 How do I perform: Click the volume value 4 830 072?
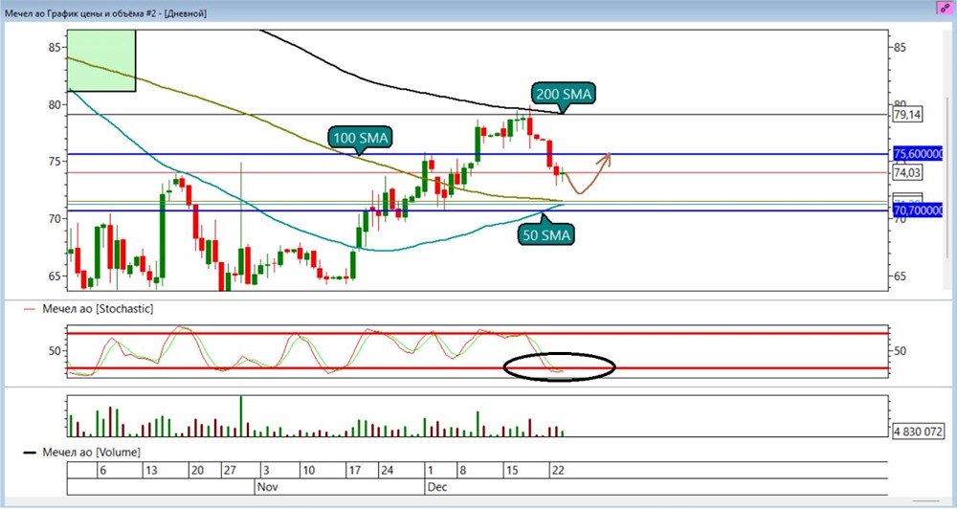pyautogui.click(x=919, y=431)
